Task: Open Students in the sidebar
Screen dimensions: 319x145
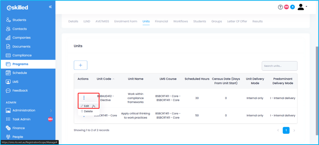Action: 19,20
